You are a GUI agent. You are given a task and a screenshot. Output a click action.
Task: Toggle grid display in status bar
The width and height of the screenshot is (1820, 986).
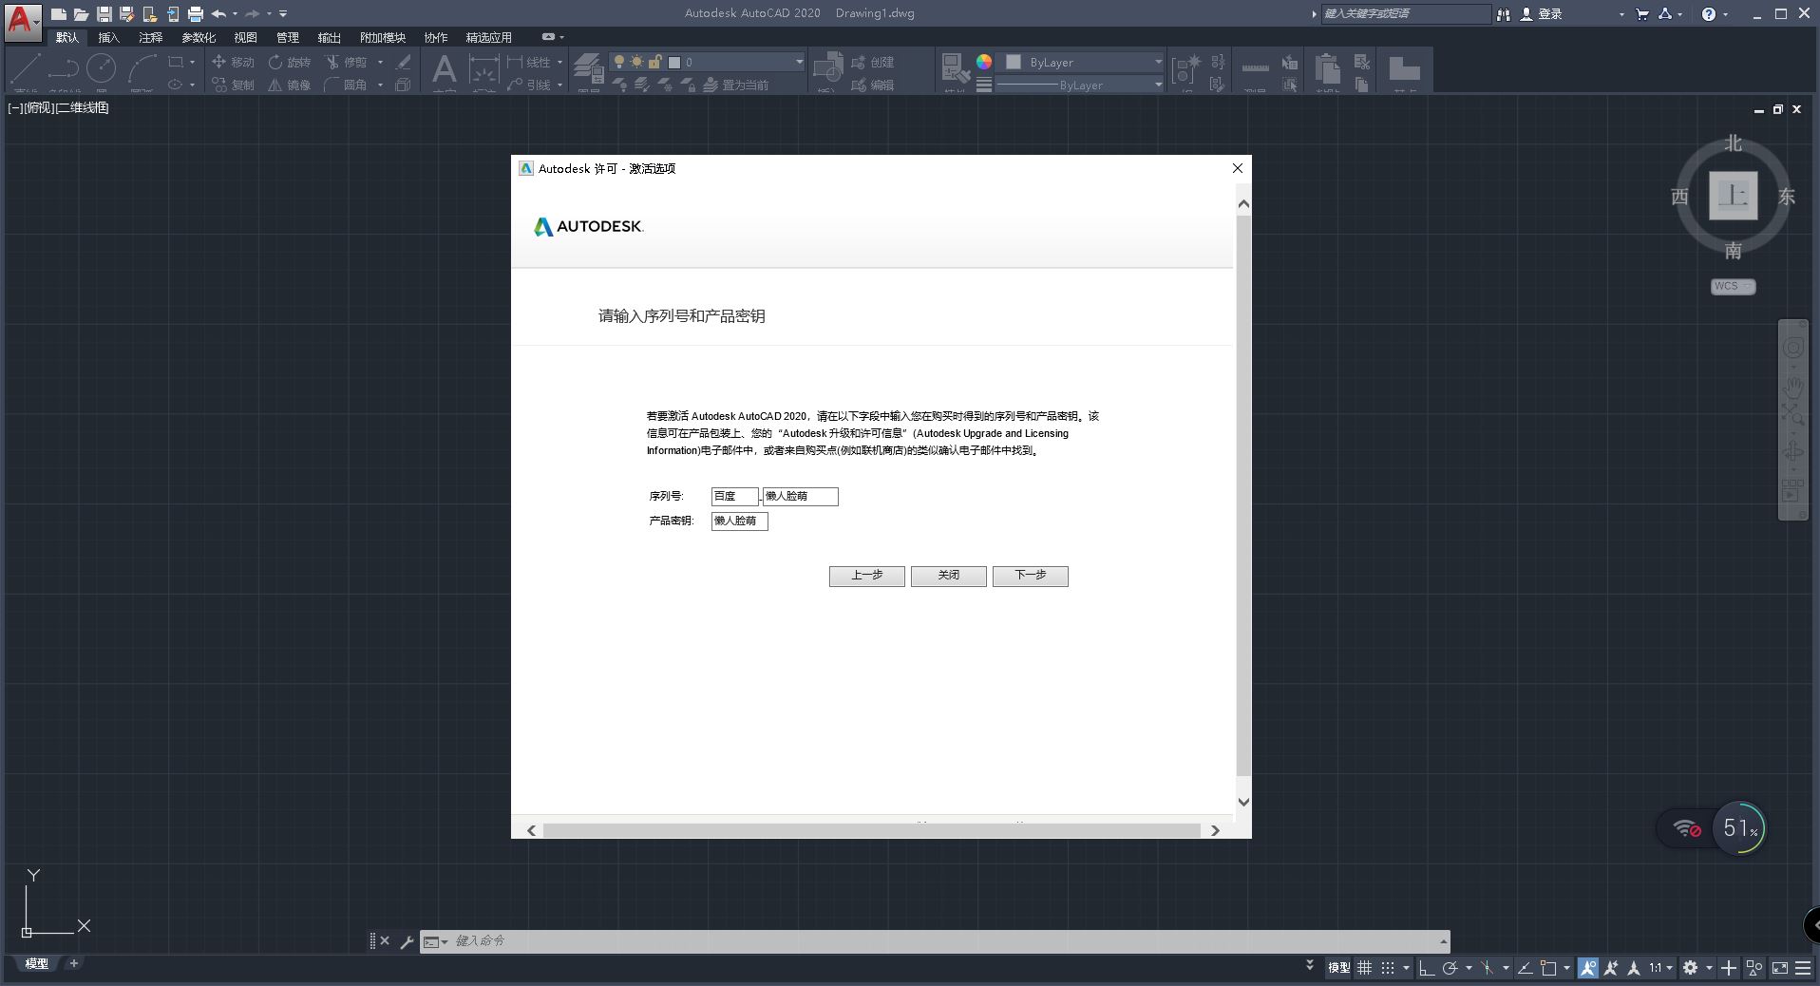tap(1365, 968)
